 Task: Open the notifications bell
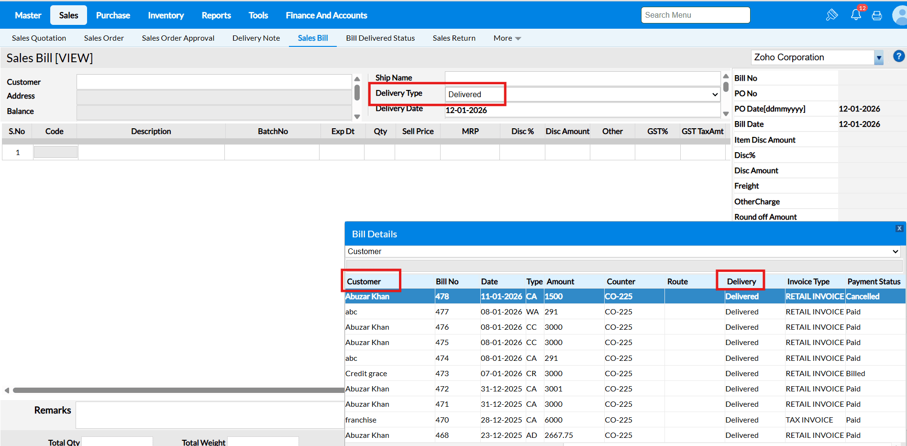coord(856,15)
